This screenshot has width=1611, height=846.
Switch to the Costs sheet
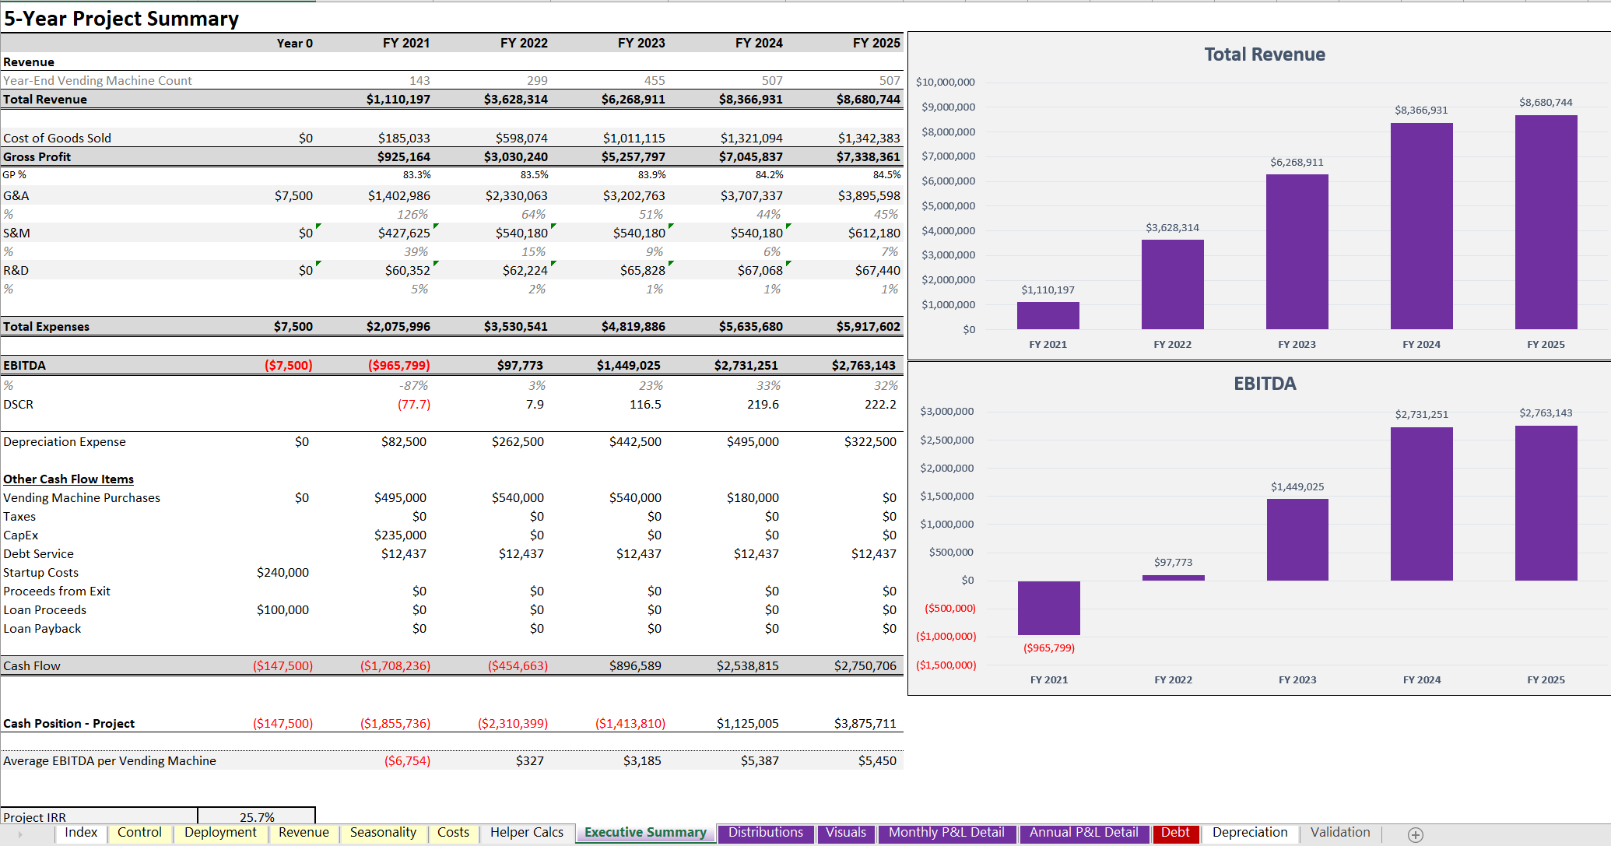click(x=453, y=833)
